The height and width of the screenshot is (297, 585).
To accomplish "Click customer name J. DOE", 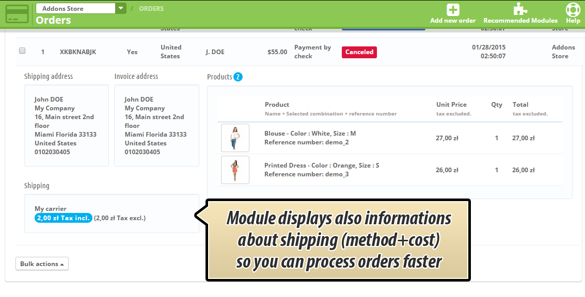I will pyautogui.click(x=215, y=52).
